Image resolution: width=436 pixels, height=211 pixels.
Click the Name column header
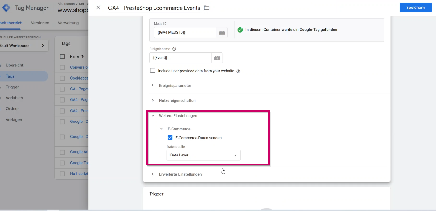pos(75,56)
